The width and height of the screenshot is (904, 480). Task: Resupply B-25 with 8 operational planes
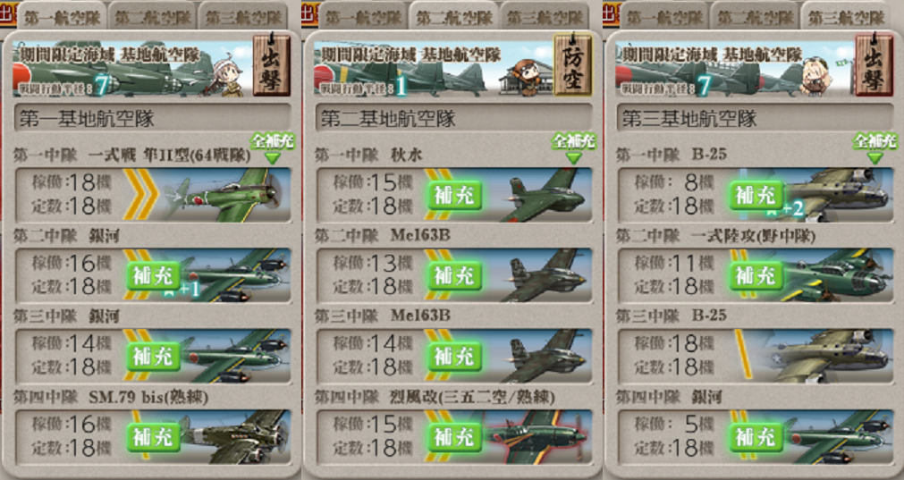(756, 196)
